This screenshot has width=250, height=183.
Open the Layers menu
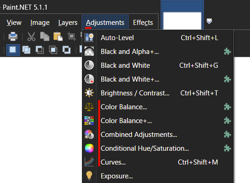[68, 23]
